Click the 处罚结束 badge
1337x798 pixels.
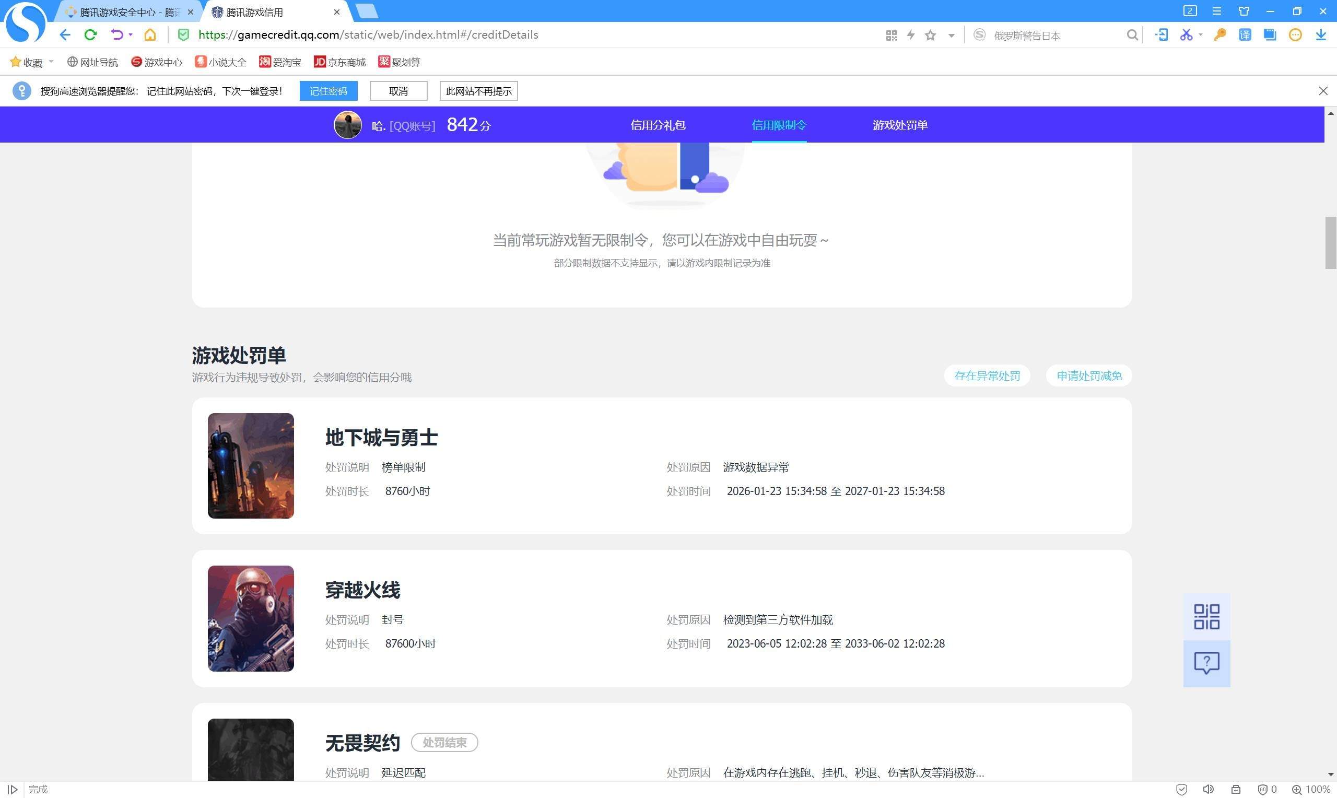click(x=444, y=743)
